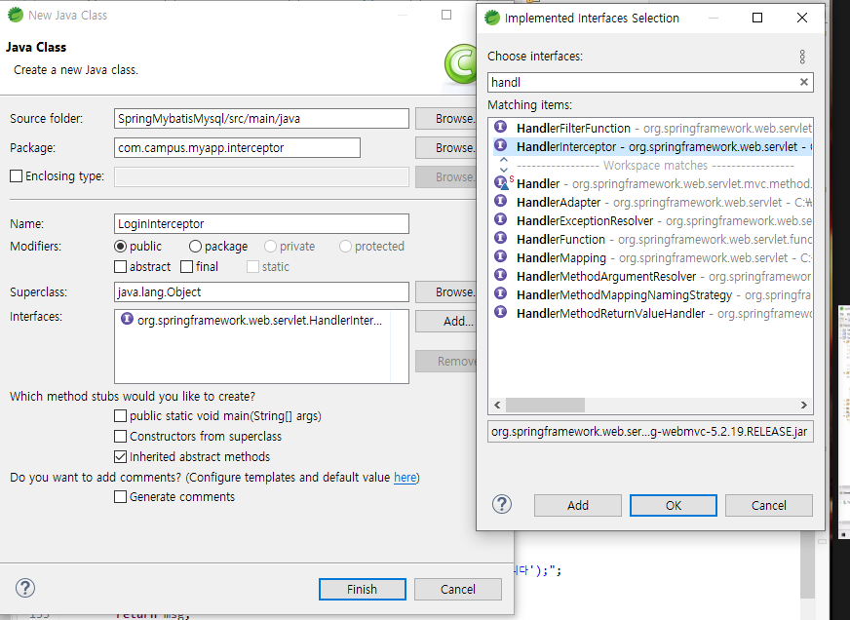This screenshot has height=620, width=850.
Task: Click the HandlerMethodMappingNamingStrategy interface icon
Action: click(x=500, y=293)
